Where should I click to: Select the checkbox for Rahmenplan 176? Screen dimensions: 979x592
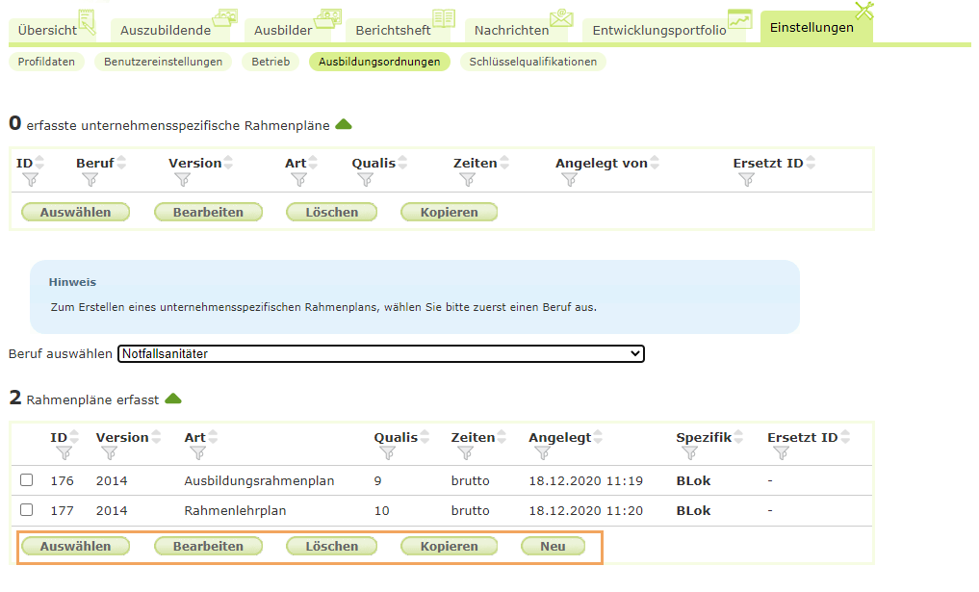tap(26, 478)
